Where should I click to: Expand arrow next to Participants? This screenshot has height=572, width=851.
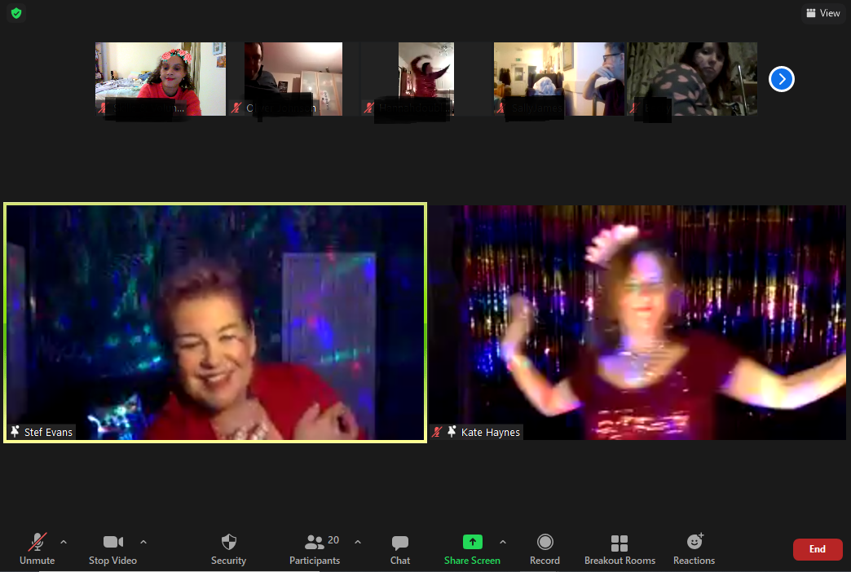click(x=358, y=542)
